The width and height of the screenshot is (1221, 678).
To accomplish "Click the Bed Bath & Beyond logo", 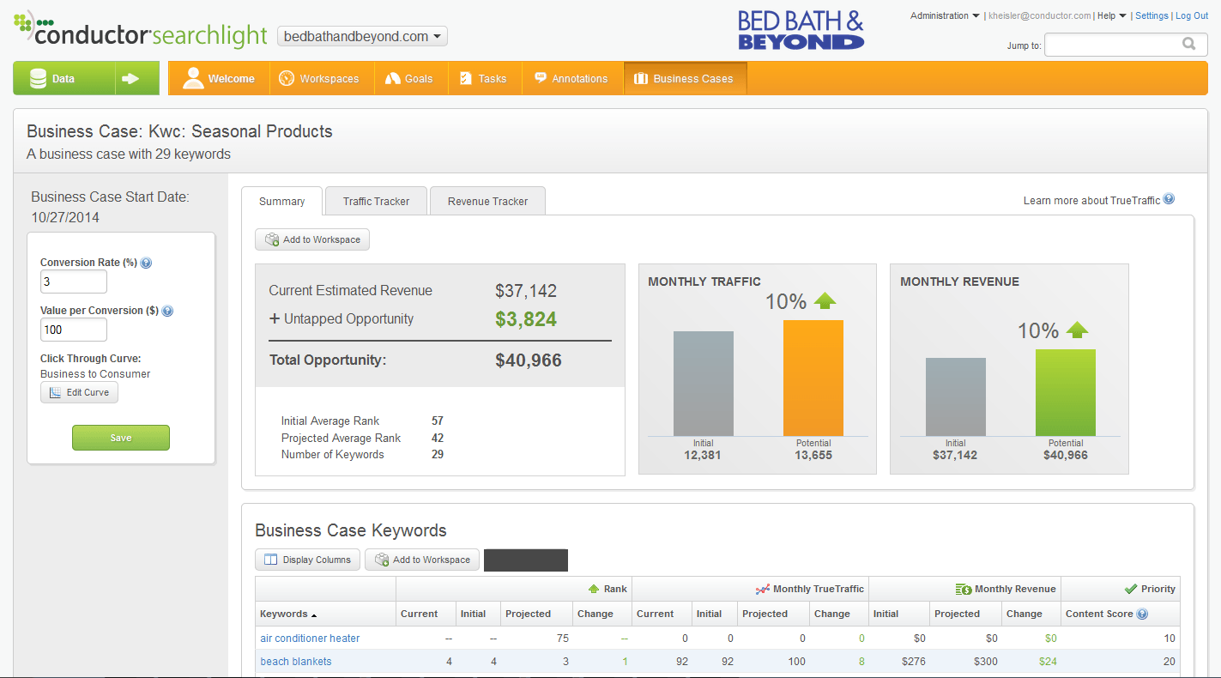I will (x=801, y=30).
